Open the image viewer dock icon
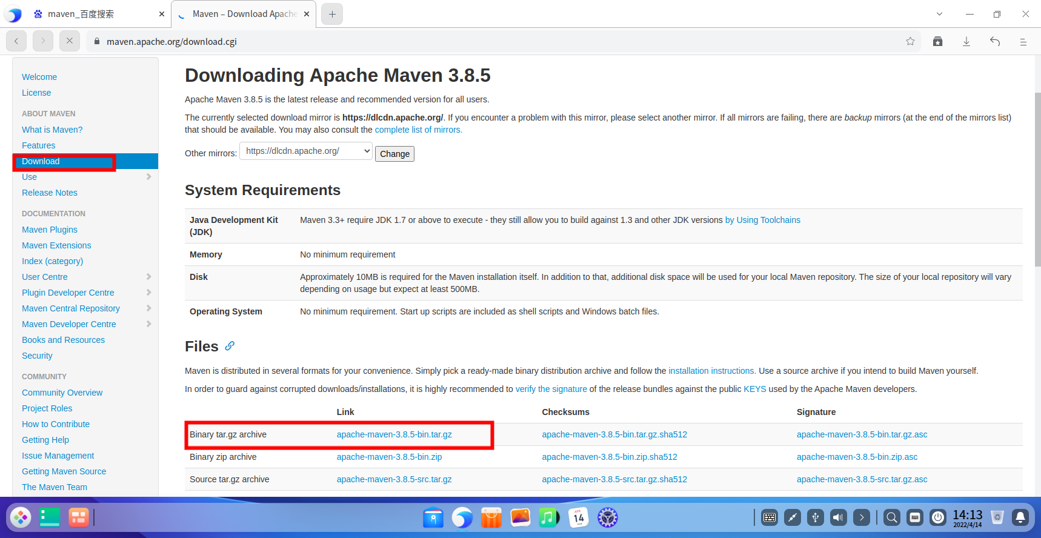The image size is (1041, 538). click(520, 517)
